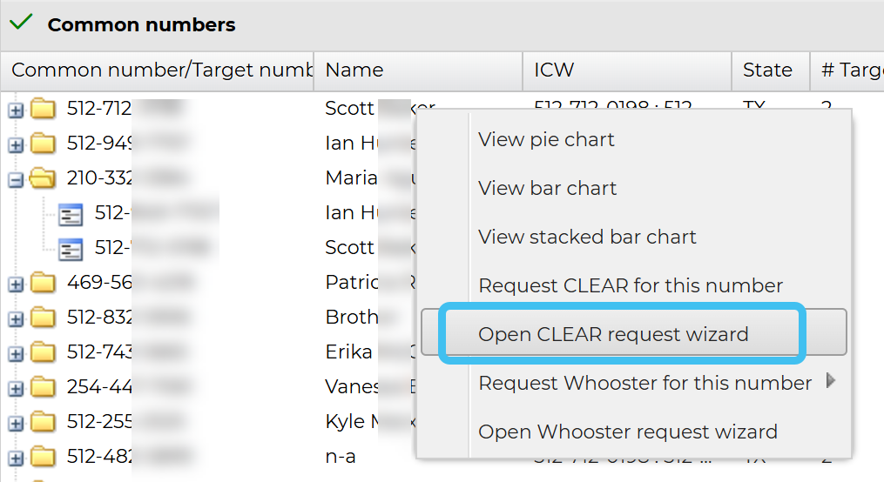Expand the 512-832 tree node

(x=16, y=318)
